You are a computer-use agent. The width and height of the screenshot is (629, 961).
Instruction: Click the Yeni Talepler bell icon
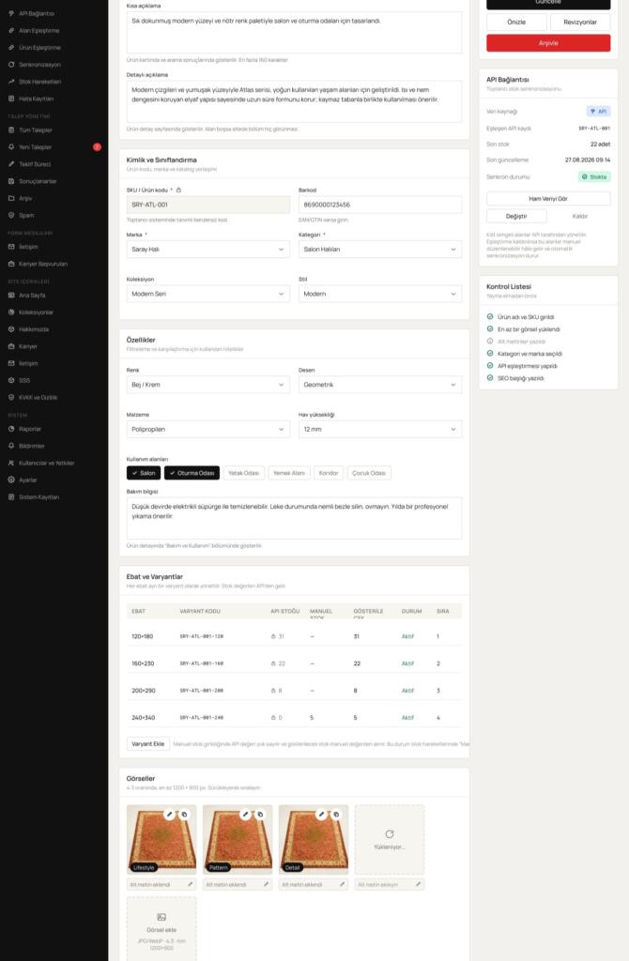[x=11, y=147]
